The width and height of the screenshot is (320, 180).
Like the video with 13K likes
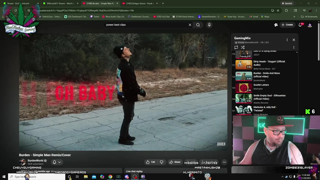pos(150,162)
